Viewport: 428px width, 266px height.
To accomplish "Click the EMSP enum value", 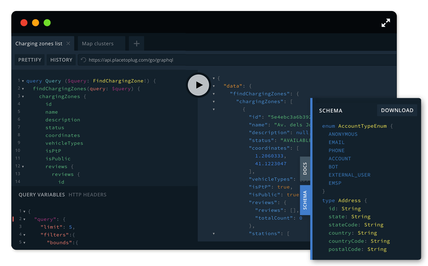I will click(x=335, y=183).
